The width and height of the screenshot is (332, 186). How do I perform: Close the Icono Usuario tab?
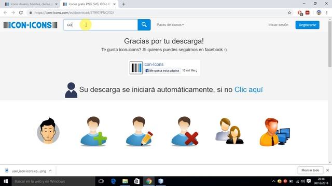(57, 4)
